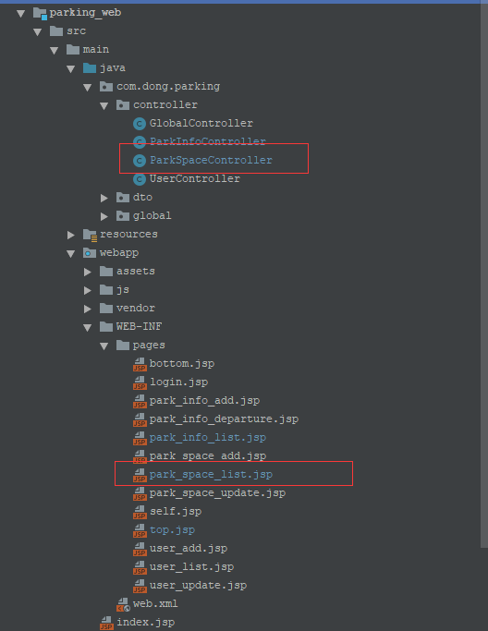
Task: Click the blue java source root icon
Action: click(90, 68)
